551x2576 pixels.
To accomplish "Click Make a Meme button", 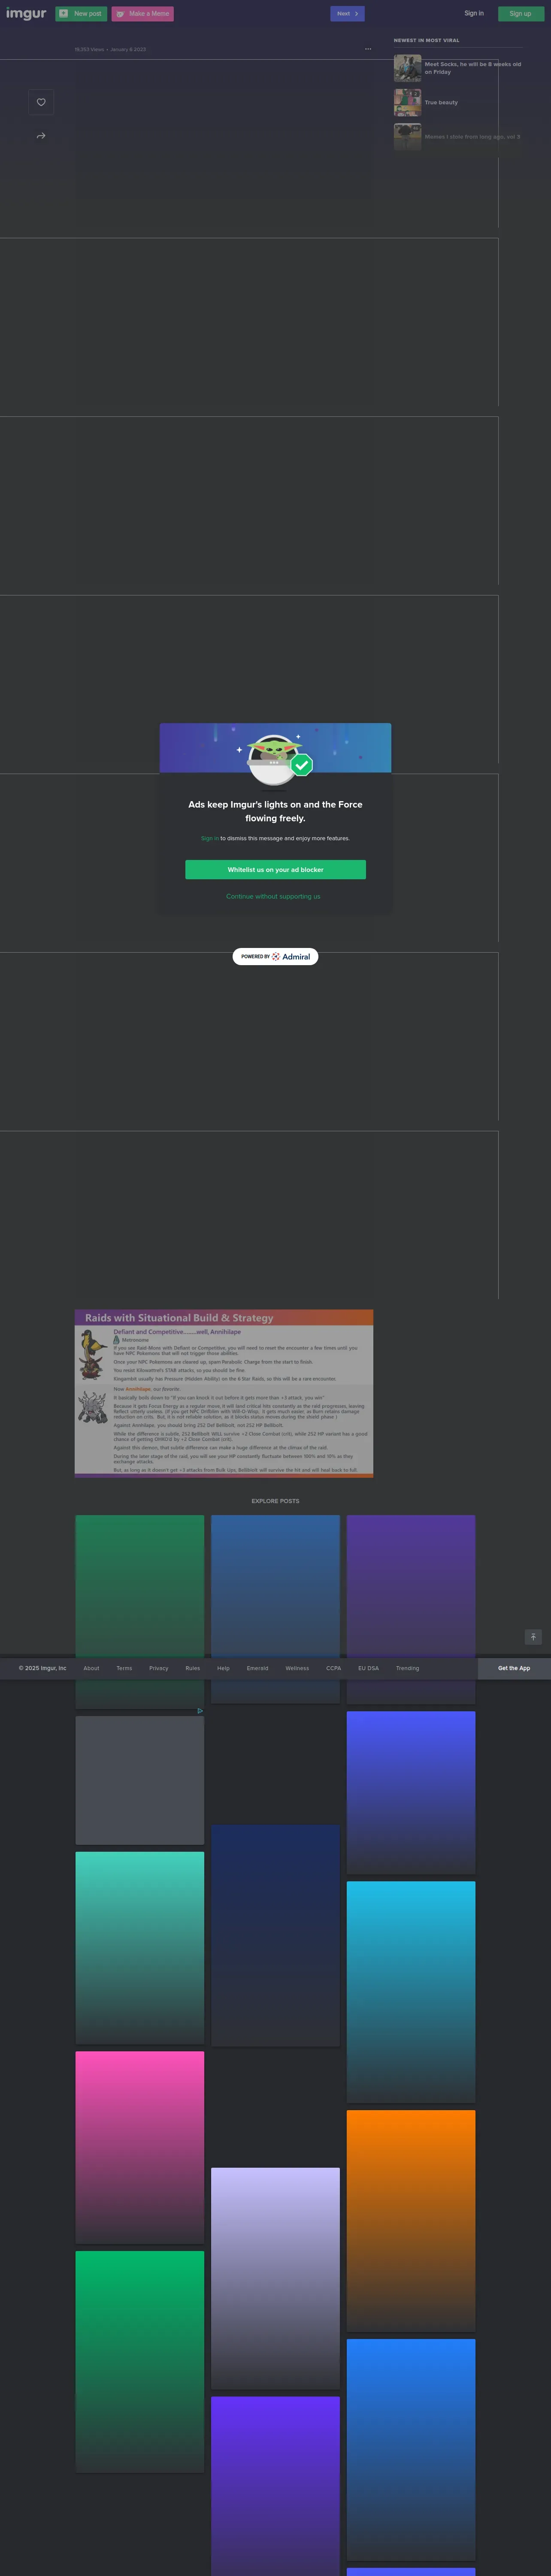I will click(143, 14).
